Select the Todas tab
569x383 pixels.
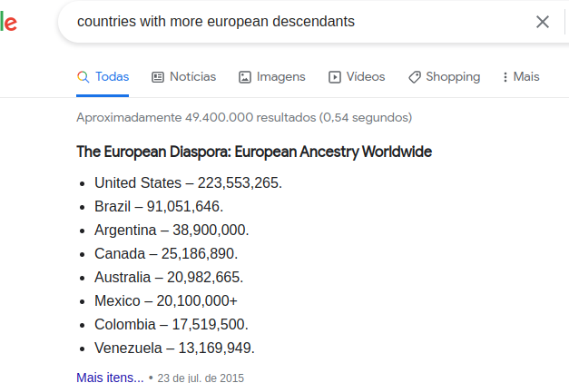pyautogui.click(x=103, y=77)
